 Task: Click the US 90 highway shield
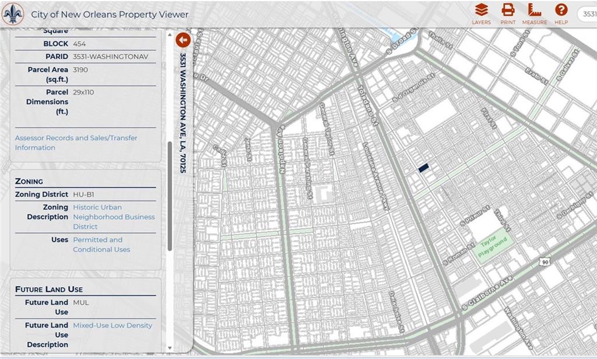[545, 262]
